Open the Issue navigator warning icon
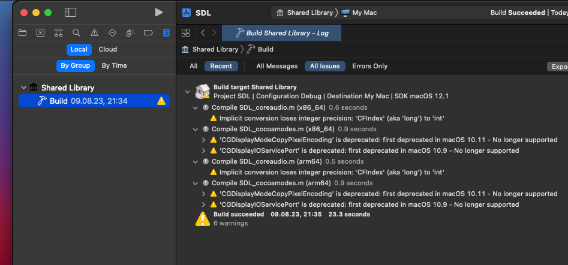 (x=94, y=33)
